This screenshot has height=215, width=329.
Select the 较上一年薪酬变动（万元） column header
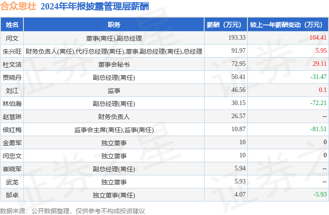pos(288,25)
